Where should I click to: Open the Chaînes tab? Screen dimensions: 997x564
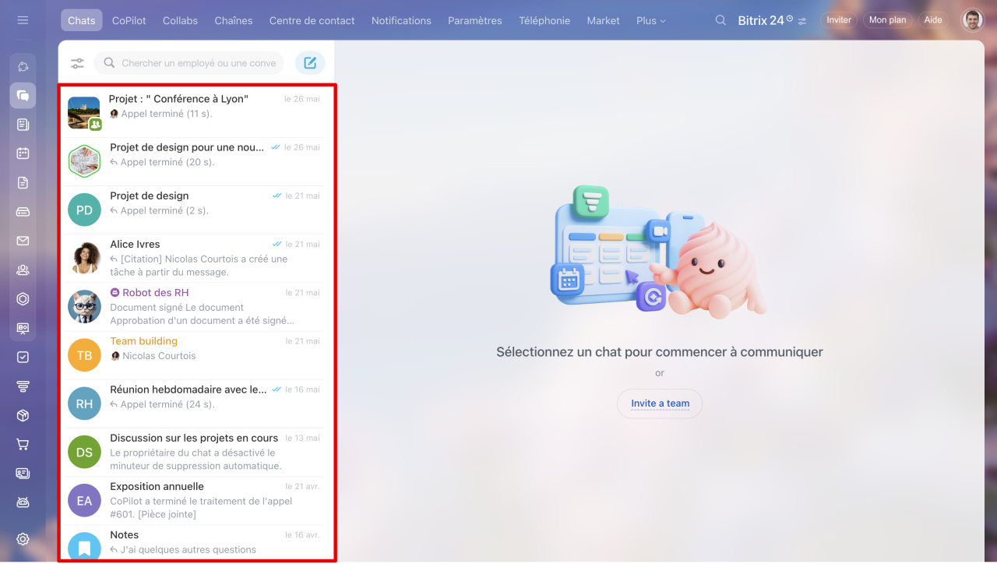point(234,20)
